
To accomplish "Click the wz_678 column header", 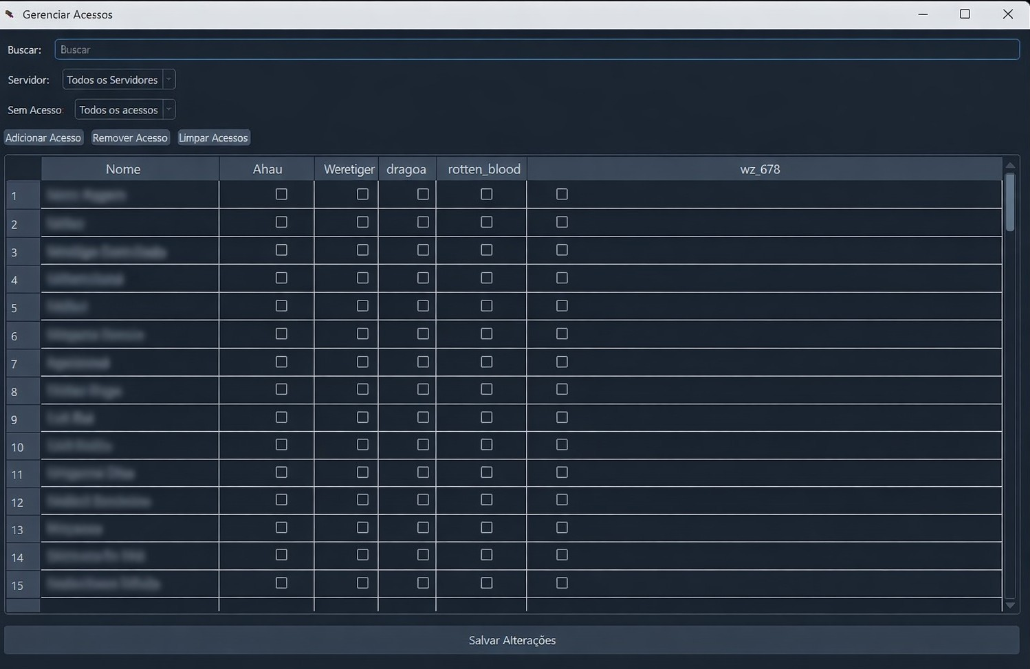I will 760,169.
